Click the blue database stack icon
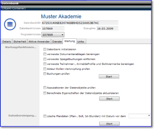Image resolution: width=154 pixels, height=129 pixels. tap(10, 24)
